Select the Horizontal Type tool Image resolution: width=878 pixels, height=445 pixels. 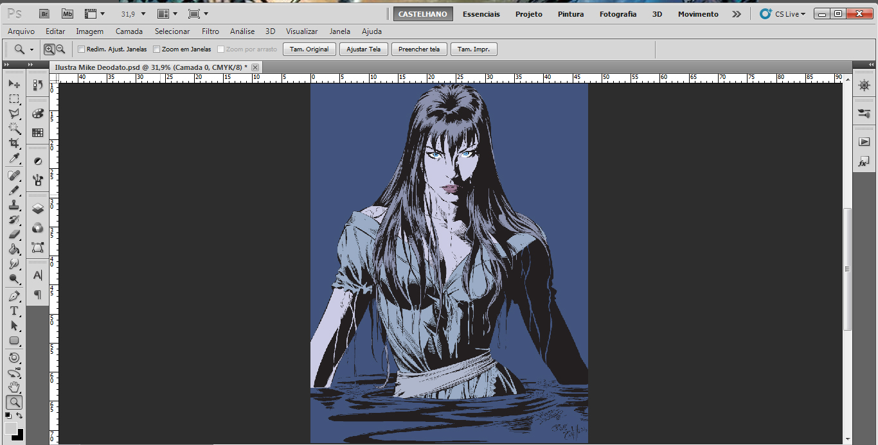[x=13, y=311]
